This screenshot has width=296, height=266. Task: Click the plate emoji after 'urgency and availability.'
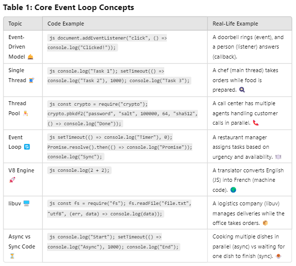point(278,157)
